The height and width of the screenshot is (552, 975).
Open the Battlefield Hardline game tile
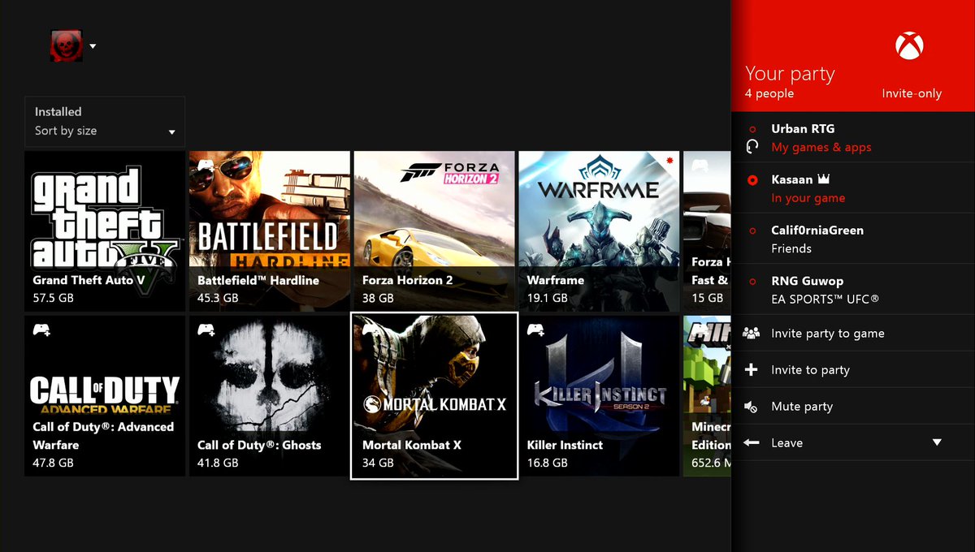(270, 231)
